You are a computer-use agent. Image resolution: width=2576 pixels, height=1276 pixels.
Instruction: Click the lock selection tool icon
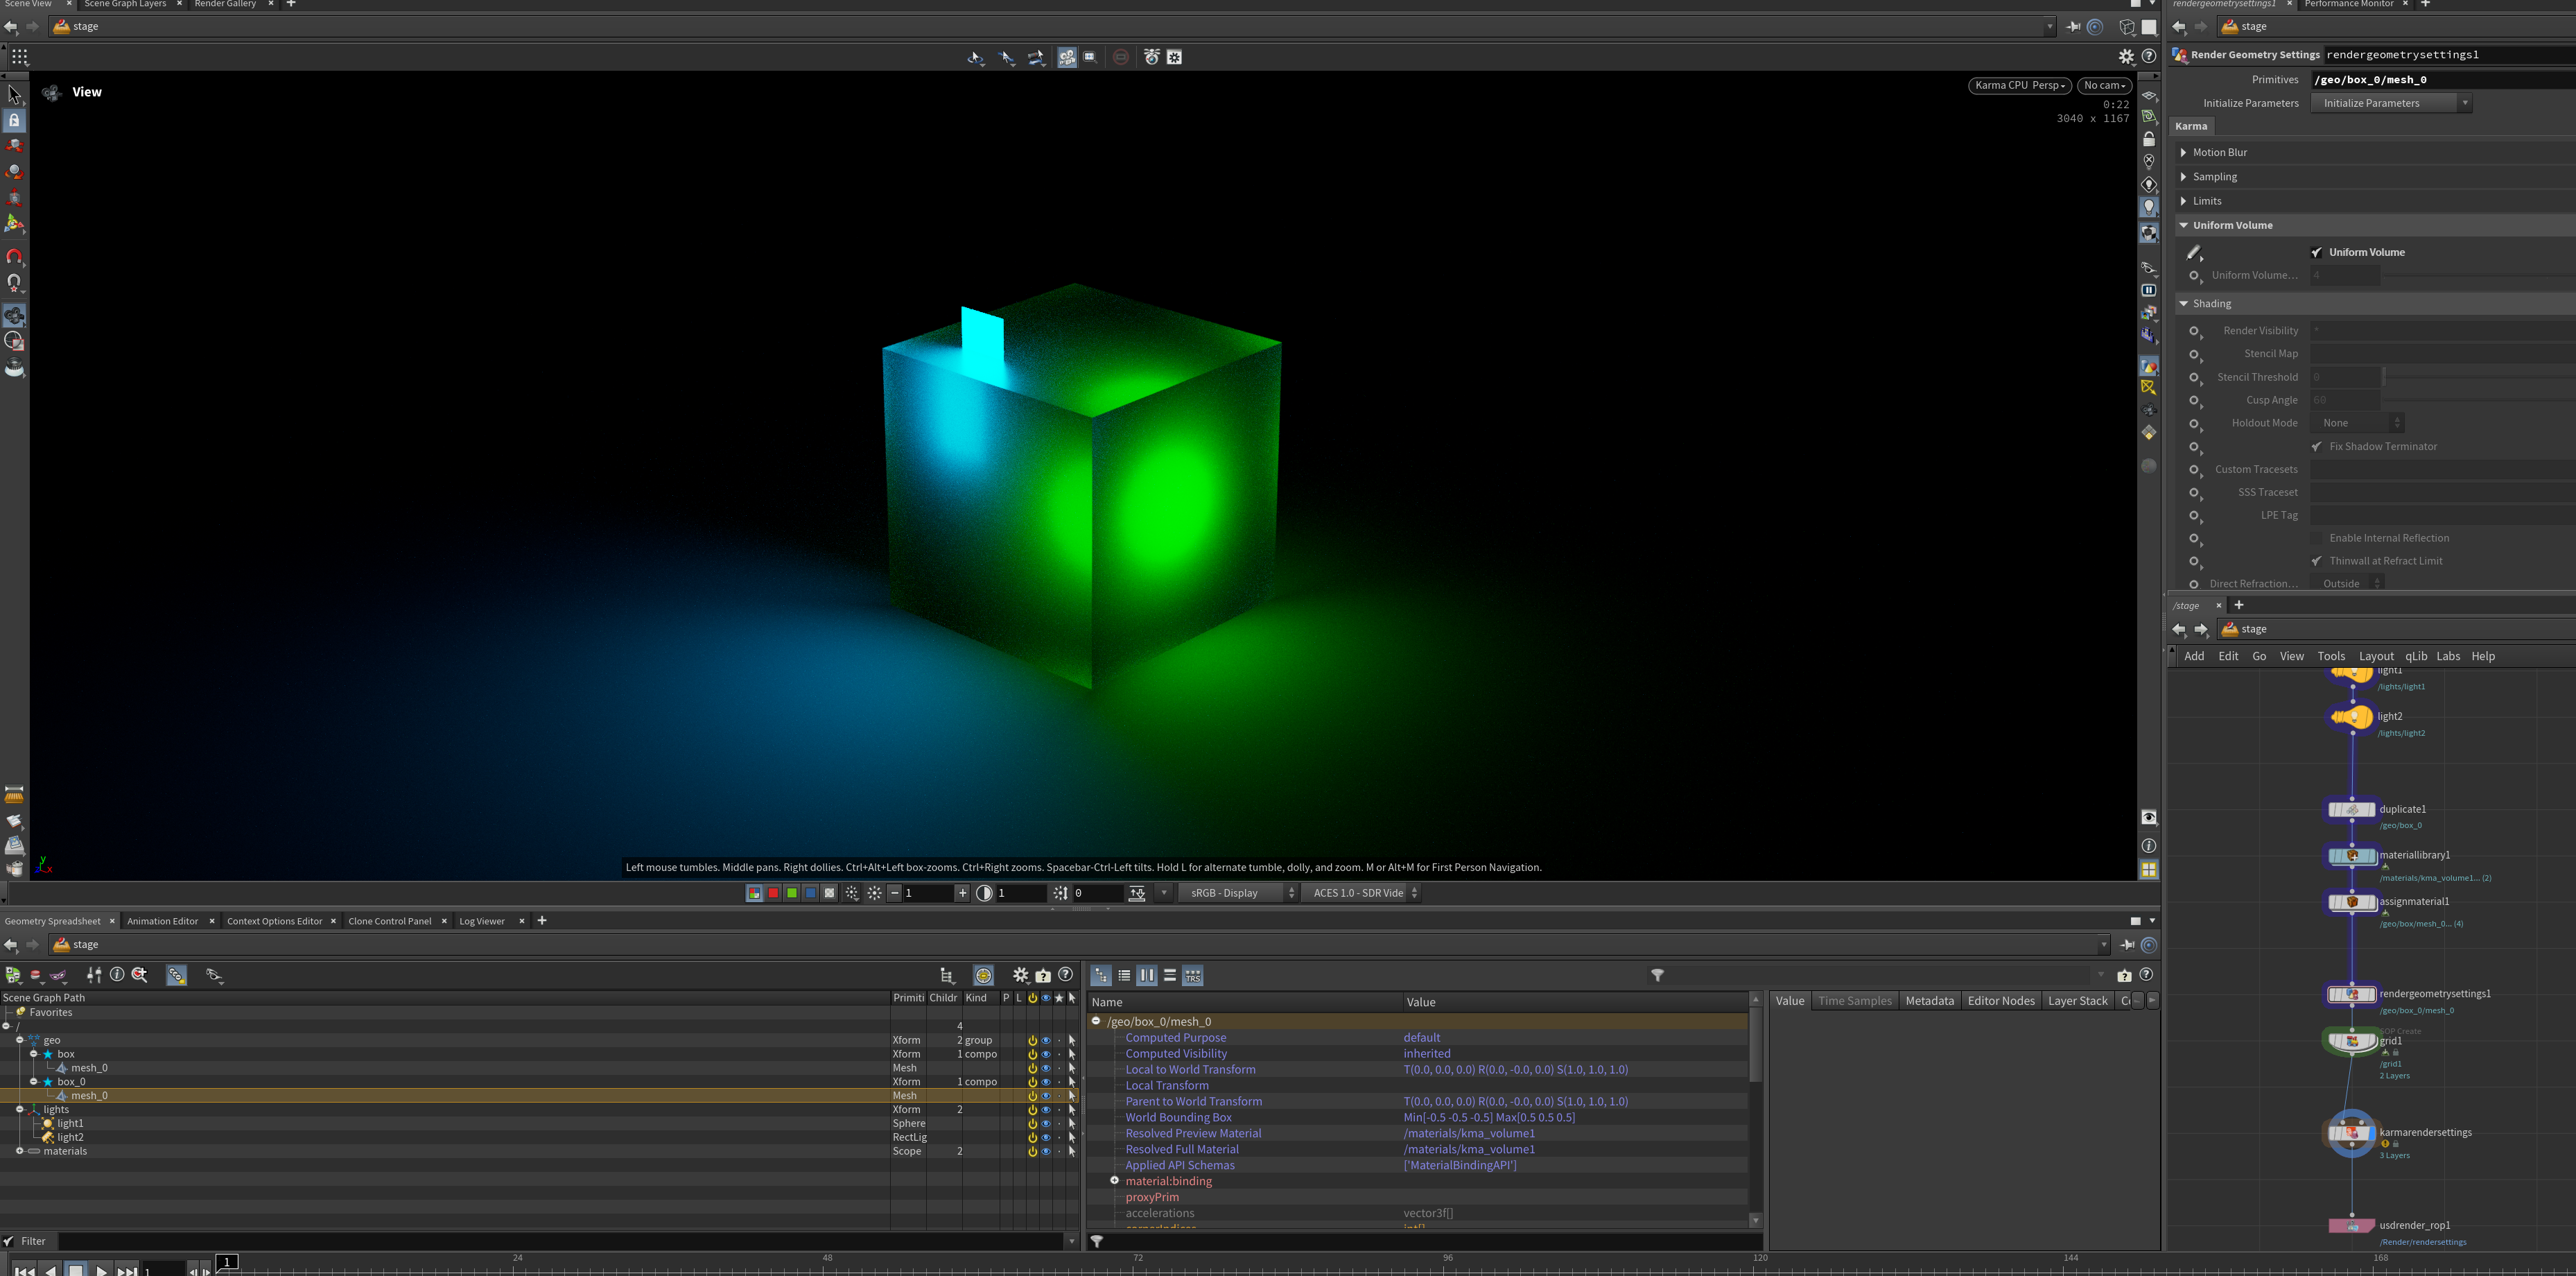(x=14, y=120)
